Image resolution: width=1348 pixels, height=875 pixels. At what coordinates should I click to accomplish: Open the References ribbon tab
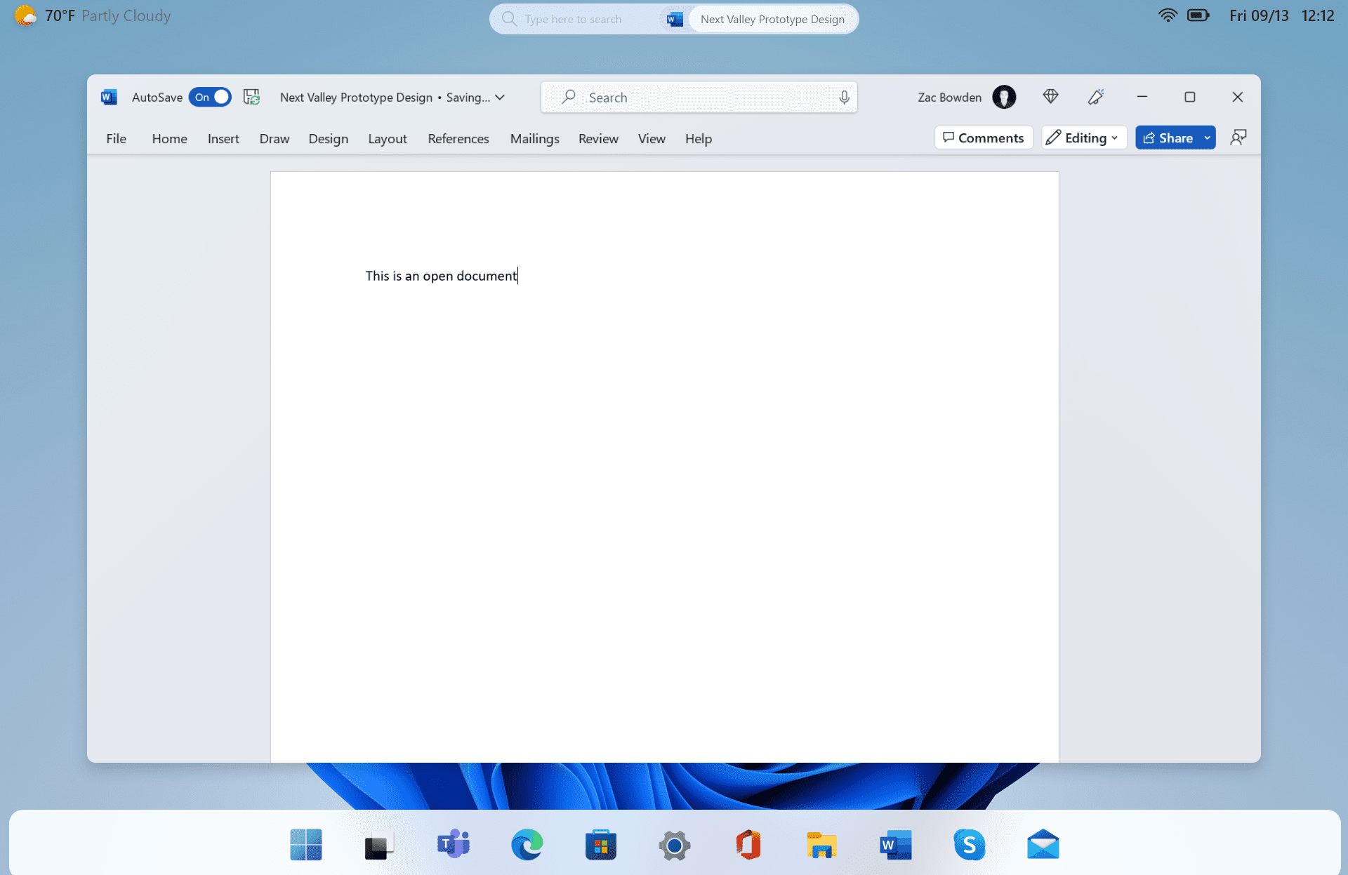(x=458, y=138)
